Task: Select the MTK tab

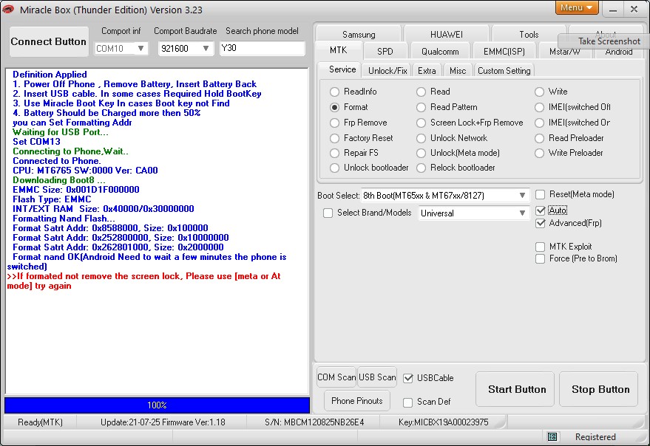Action: (x=338, y=50)
